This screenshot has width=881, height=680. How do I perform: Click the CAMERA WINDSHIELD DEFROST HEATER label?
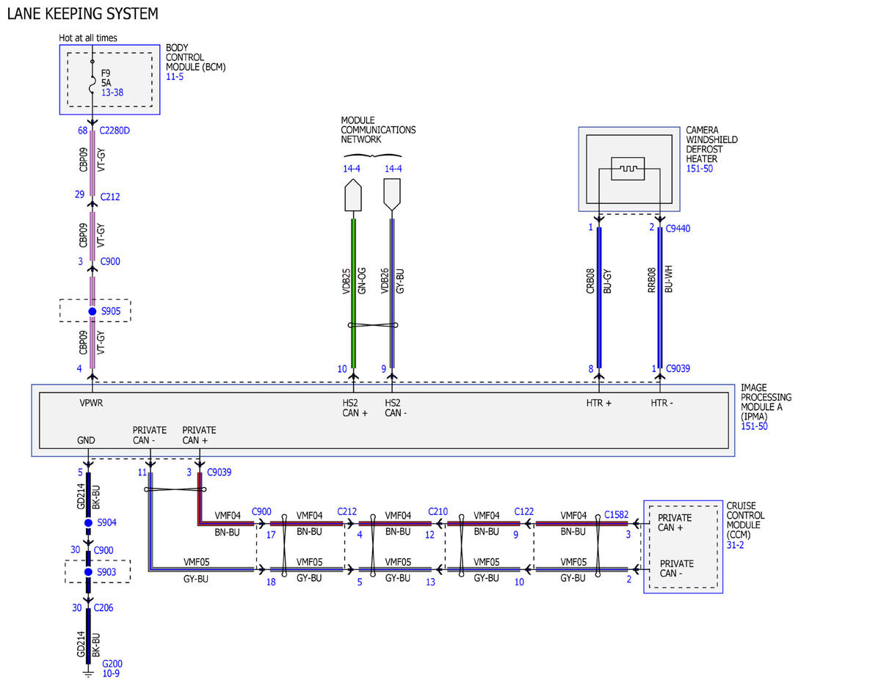(x=712, y=145)
